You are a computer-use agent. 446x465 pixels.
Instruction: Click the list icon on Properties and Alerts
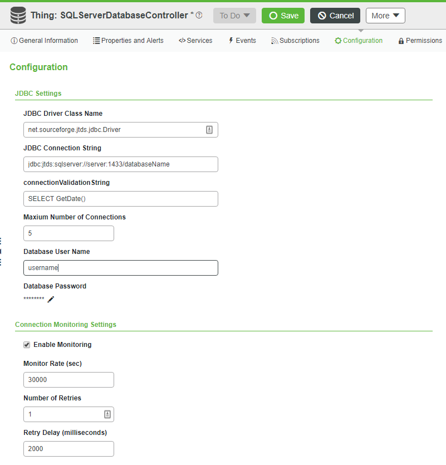pos(96,40)
